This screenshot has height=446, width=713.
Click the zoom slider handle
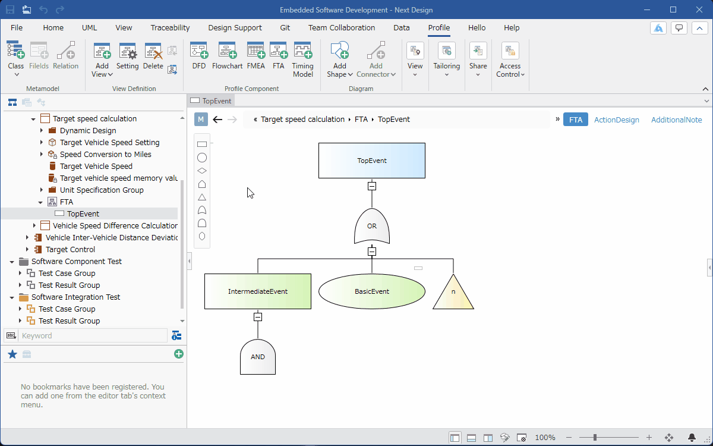(x=595, y=438)
